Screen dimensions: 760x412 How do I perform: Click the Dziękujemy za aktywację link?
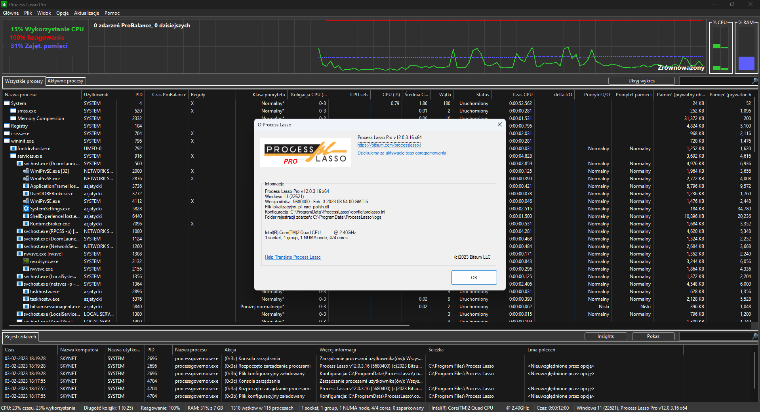[402, 153]
